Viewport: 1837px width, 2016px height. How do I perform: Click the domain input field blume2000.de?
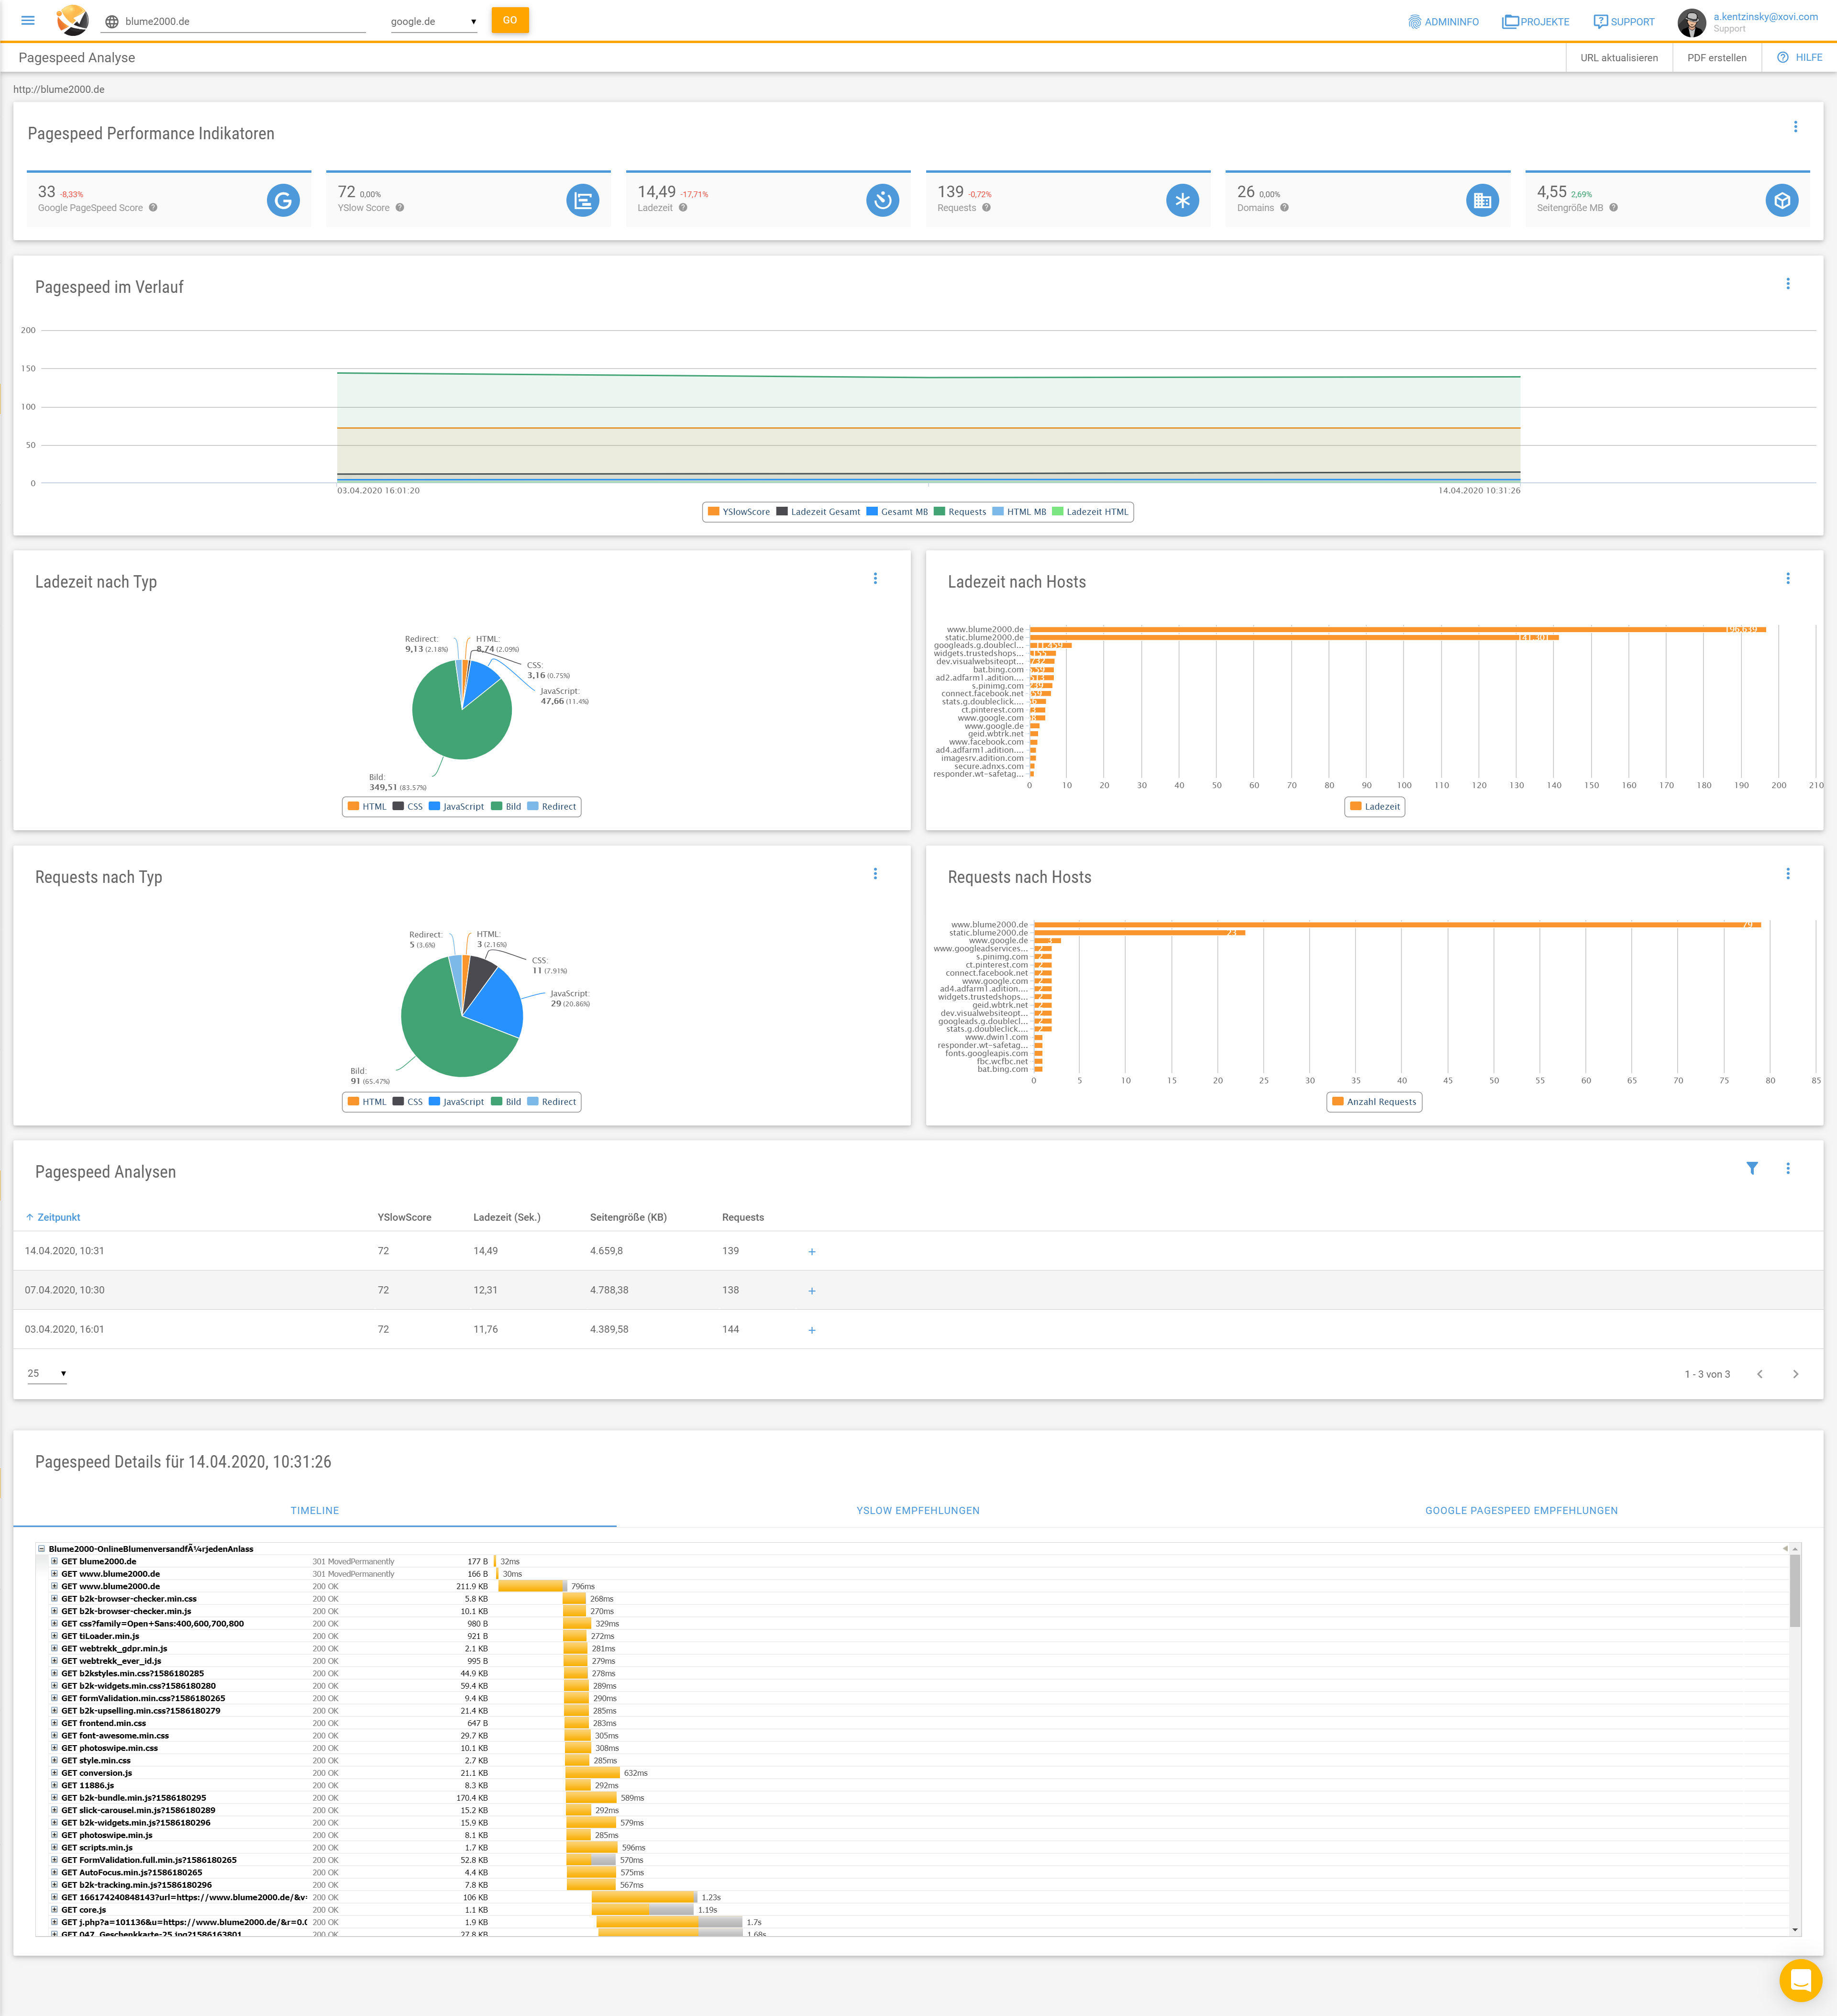(x=245, y=22)
